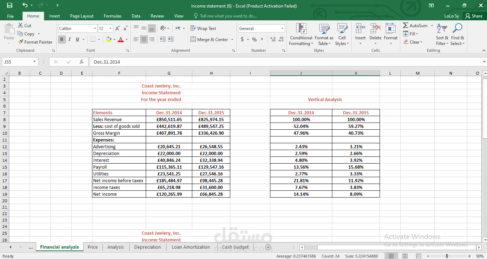Go to the Loan Amortization sheet tab
The width and height of the screenshot is (487, 259).
coord(191,247)
